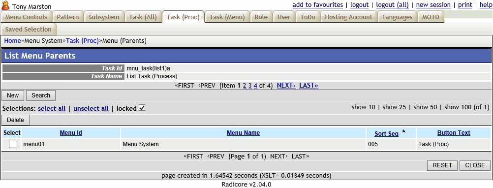Go to Home in the breadcrumb

coord(12,40)
